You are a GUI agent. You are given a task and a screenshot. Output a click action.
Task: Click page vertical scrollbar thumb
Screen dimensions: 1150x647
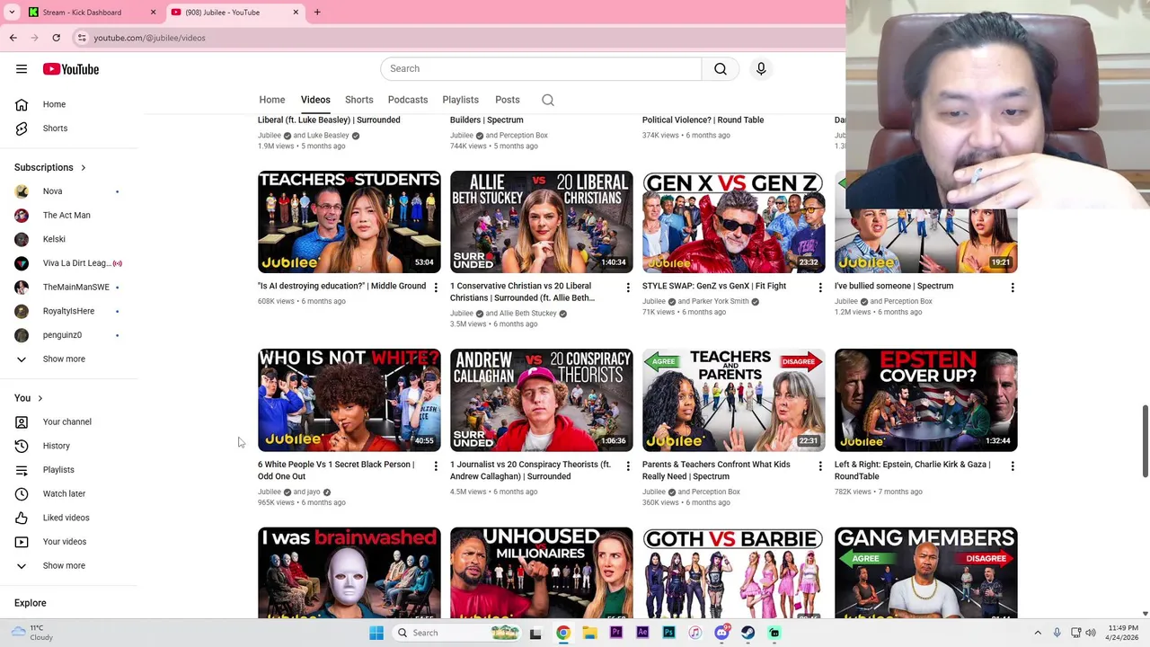[1145, 441]
